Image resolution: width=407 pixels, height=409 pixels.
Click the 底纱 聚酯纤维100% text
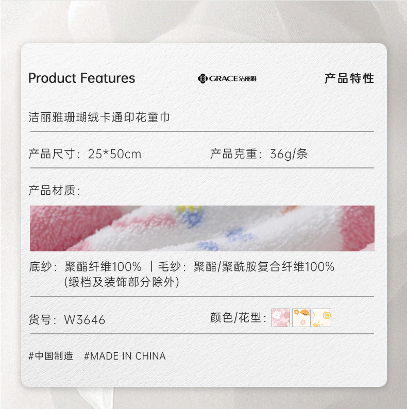pos(86,267)
